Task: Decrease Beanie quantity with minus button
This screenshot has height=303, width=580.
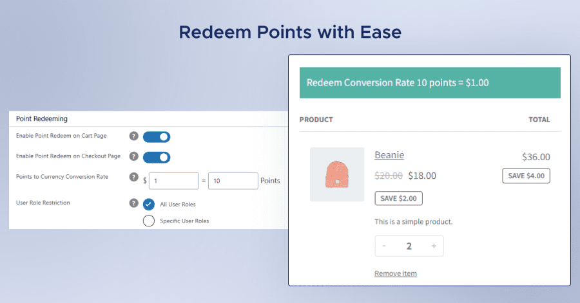Action: (385, 246)
